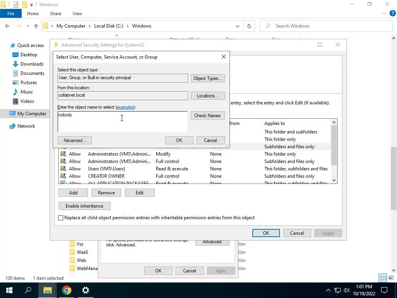Image resolution: width=397 pixels, height=298 pixels.
Task: Maximize the Advanced Security Settings window
Action: coord(320,45)
